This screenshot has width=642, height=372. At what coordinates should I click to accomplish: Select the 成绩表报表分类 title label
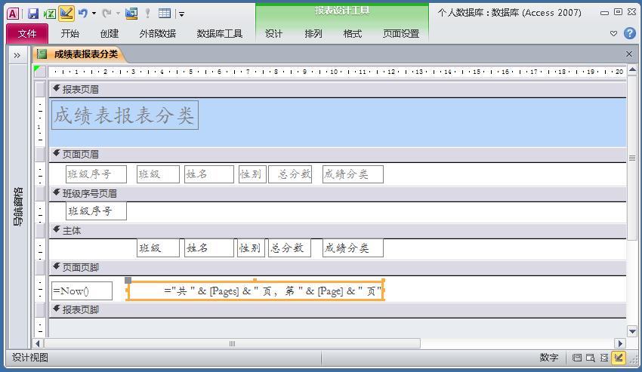(x=125, y=115)
